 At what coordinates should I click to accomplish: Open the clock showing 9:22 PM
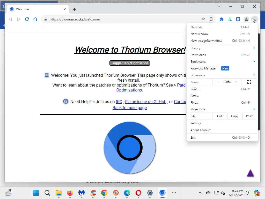236,193
